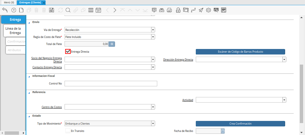This screenshot has height=135, width=305.
Task: Create a new record from toolbar
Action: tap(21, 10)
